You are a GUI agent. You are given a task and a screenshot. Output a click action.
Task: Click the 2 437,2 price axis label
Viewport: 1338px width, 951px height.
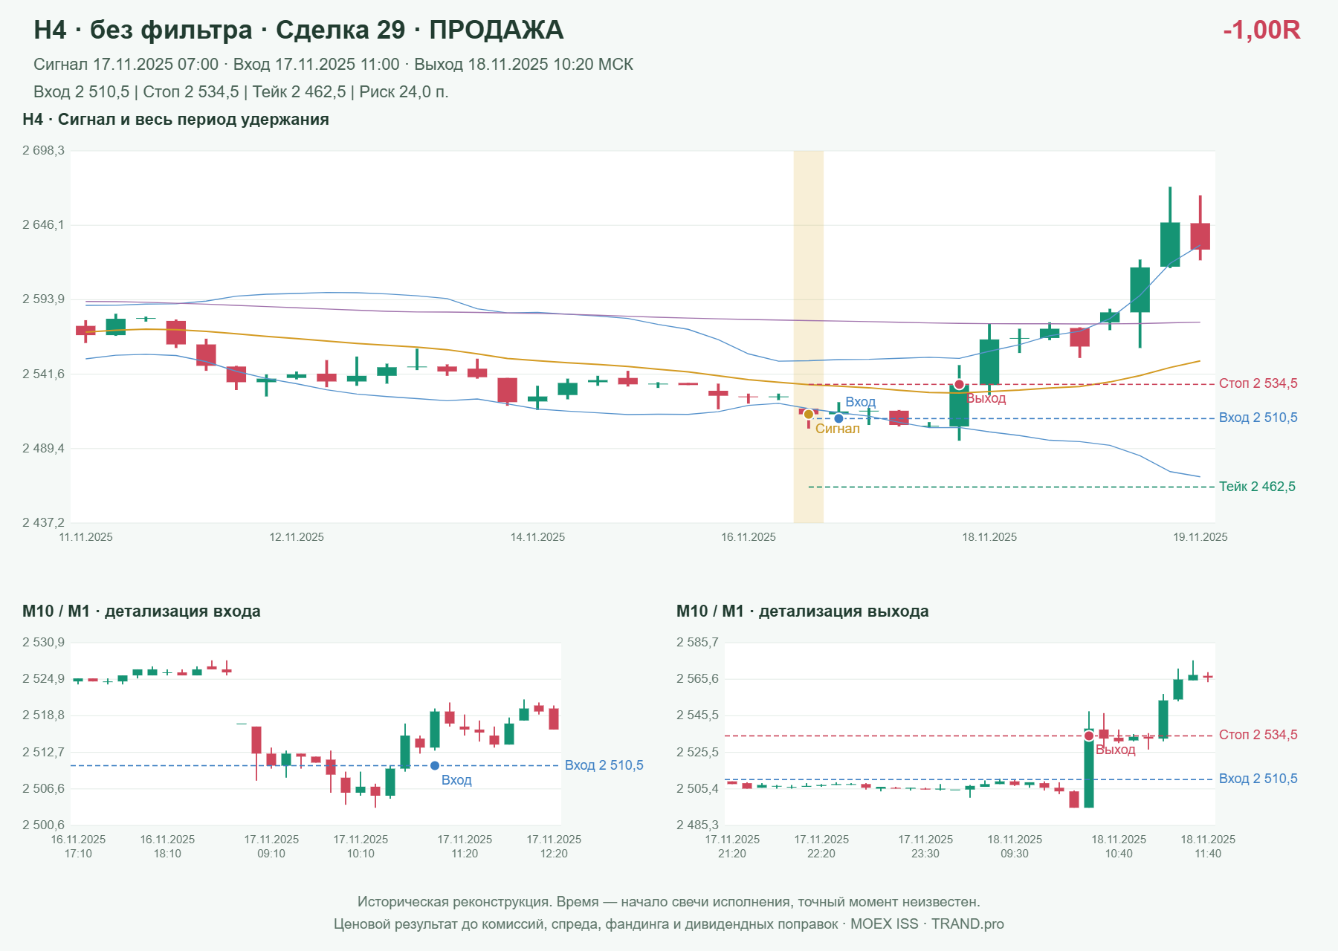coord(43,522)
